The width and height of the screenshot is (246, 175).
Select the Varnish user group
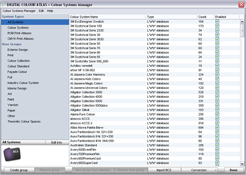[35, 105]
